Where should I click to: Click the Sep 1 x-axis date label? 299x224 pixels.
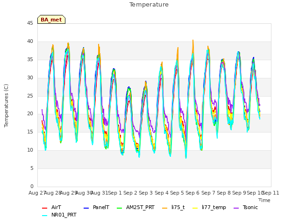point(115,193)
